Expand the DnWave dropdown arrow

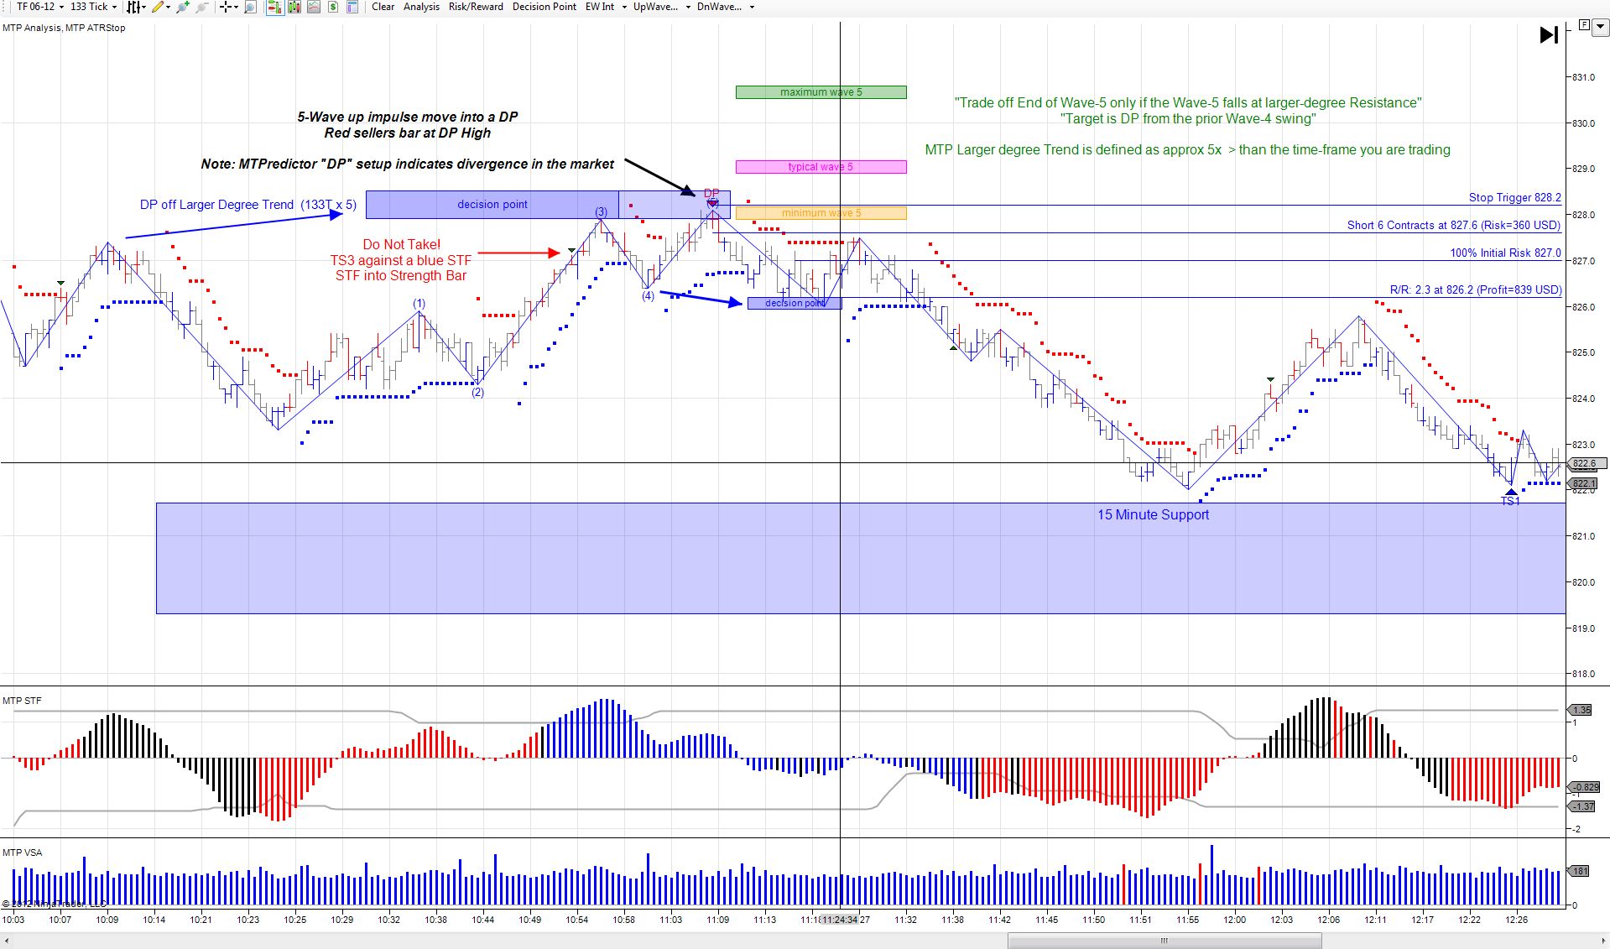[752, 7]
